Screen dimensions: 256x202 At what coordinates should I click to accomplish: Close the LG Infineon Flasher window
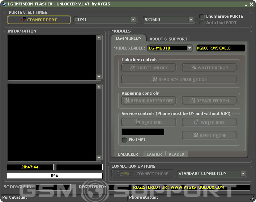click(252, 4)
